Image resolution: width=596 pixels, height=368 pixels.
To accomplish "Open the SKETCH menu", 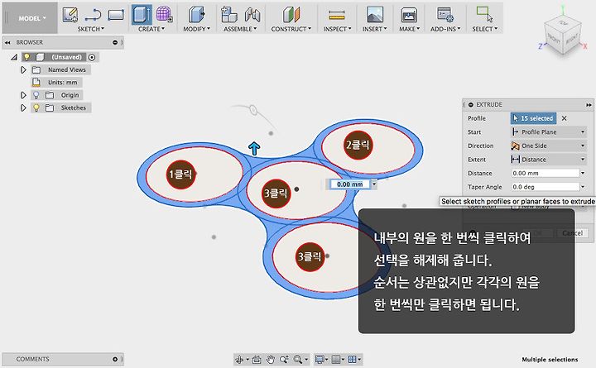I will pyautogui.click(x=91, y=29).
